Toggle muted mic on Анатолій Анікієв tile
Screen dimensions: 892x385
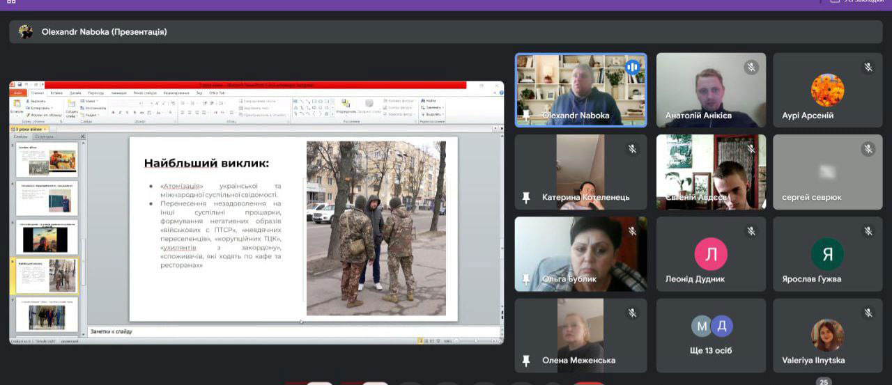tap(751, 67)
